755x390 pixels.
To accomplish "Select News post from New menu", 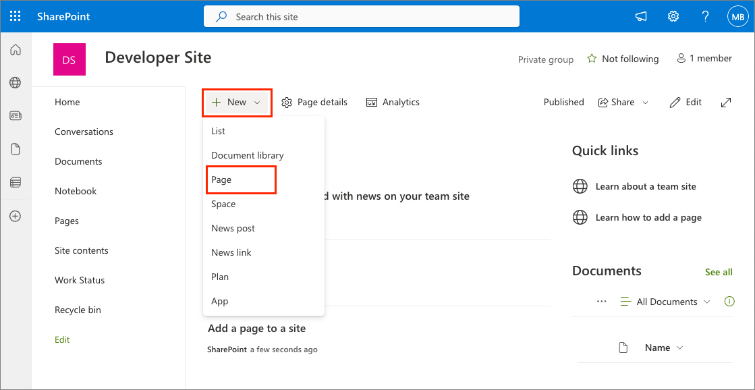I will pyautogui.click(x=264, y=228).
